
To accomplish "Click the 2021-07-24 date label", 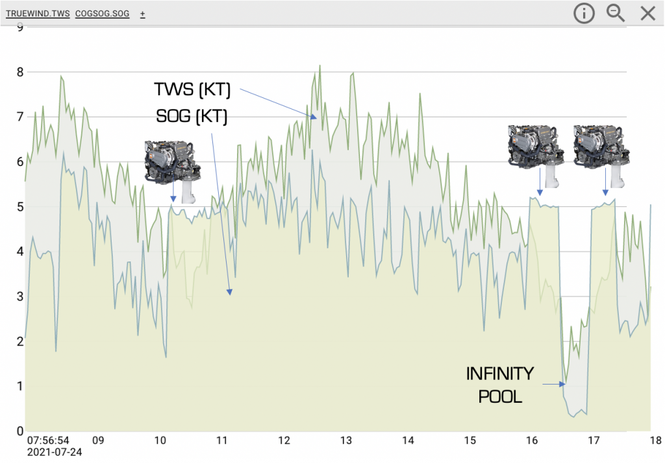I will click(x=55, y=452).
